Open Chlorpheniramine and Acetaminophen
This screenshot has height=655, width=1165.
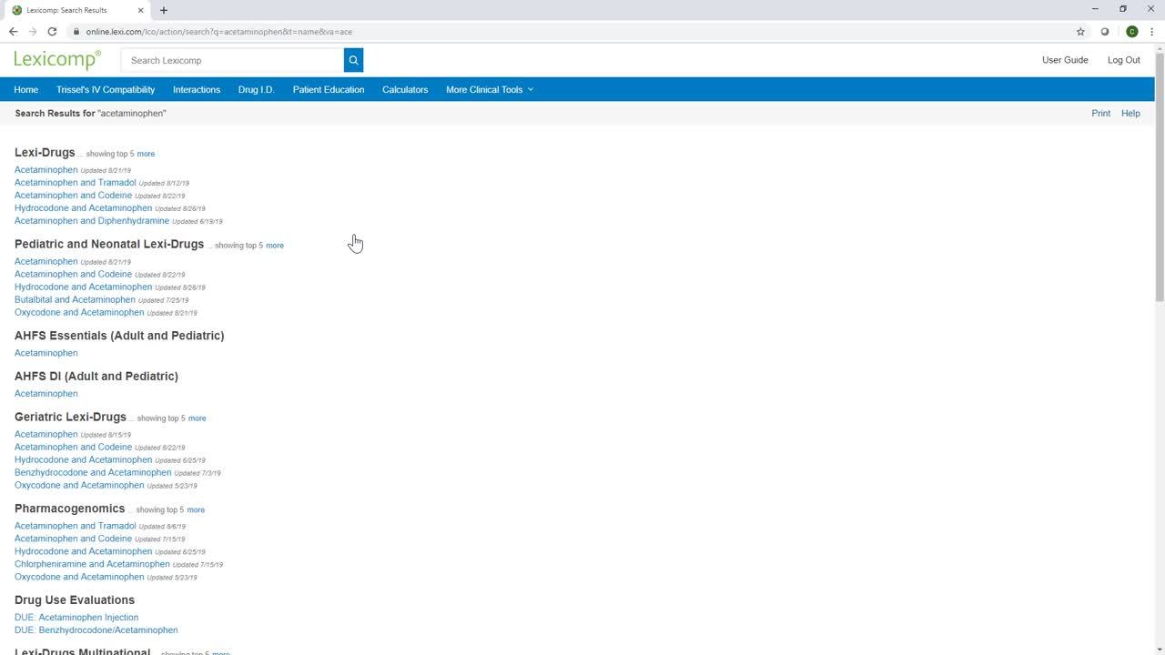click(92, 564)
